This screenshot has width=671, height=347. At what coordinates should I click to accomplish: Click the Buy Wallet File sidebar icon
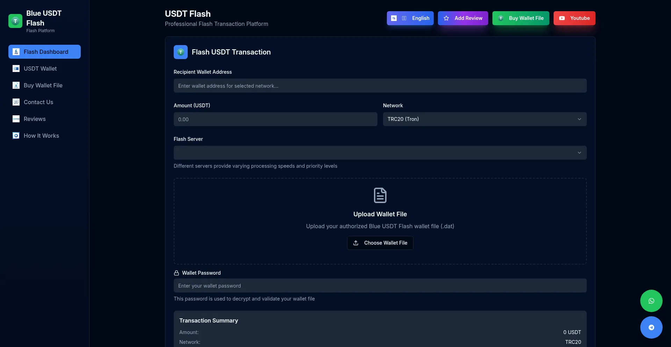coord(16,85)
